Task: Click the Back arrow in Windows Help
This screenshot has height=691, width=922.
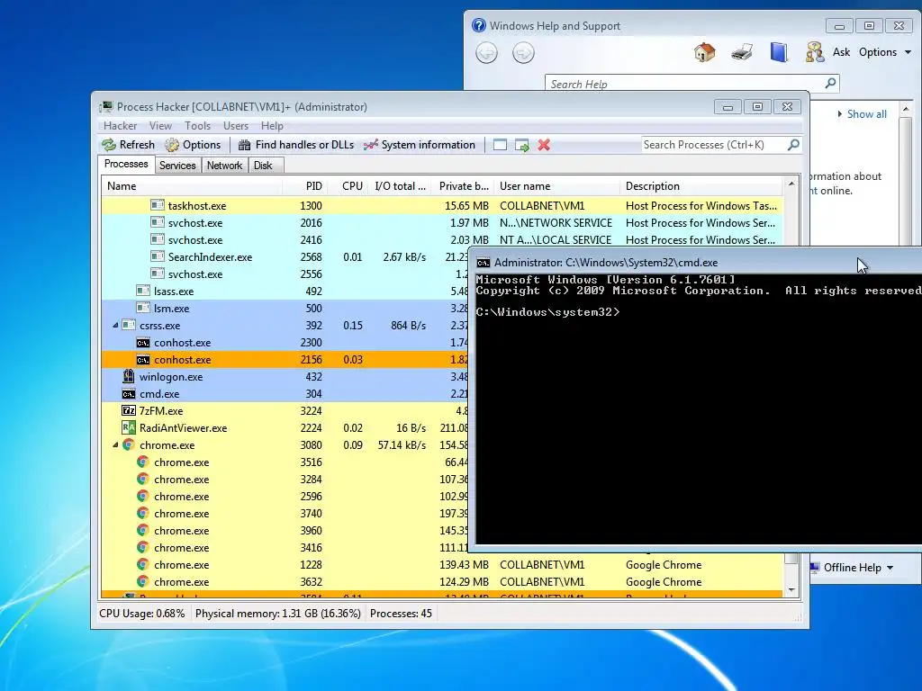Action: (x=486, y=53)
